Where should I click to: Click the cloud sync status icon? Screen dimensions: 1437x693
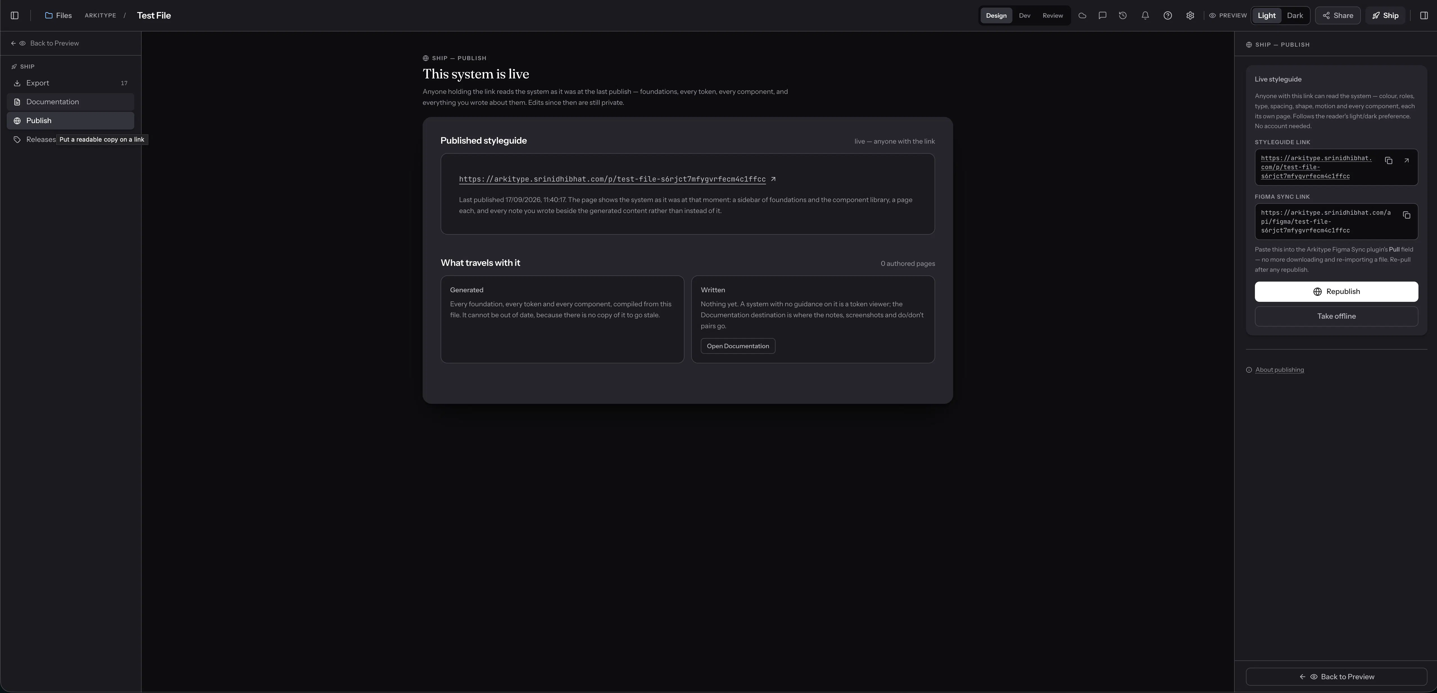(1082, 16)
